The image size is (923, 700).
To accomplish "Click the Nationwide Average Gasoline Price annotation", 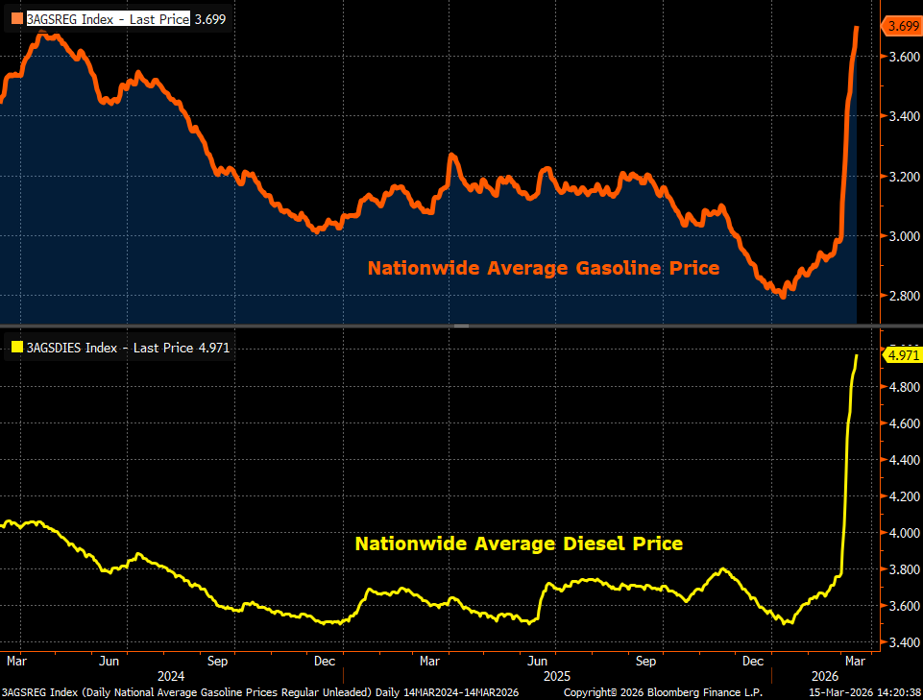I will [543, 268].
